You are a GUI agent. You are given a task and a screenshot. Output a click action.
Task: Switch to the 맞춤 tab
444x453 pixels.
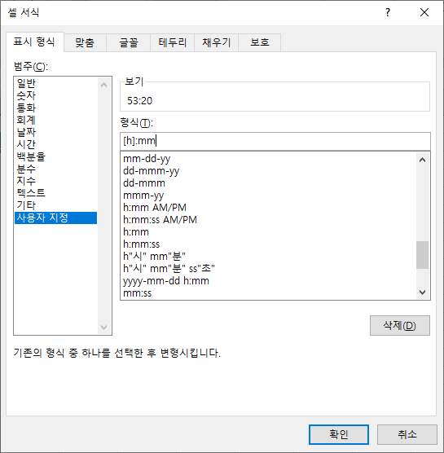(85, 42)
